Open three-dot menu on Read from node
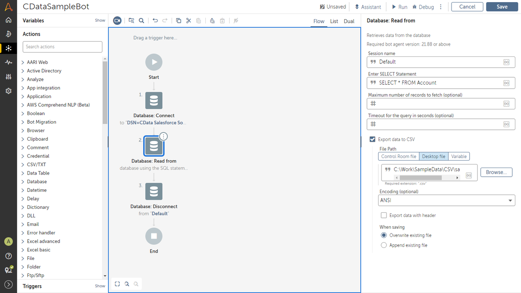Image resolution: width=521 pixels, height=293 pixels. click(163, 136)
